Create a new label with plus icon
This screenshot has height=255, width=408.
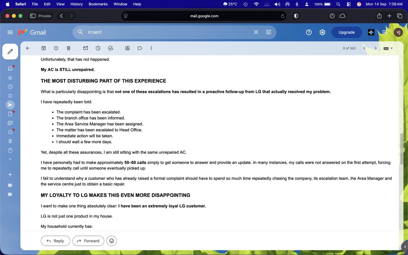10,174
